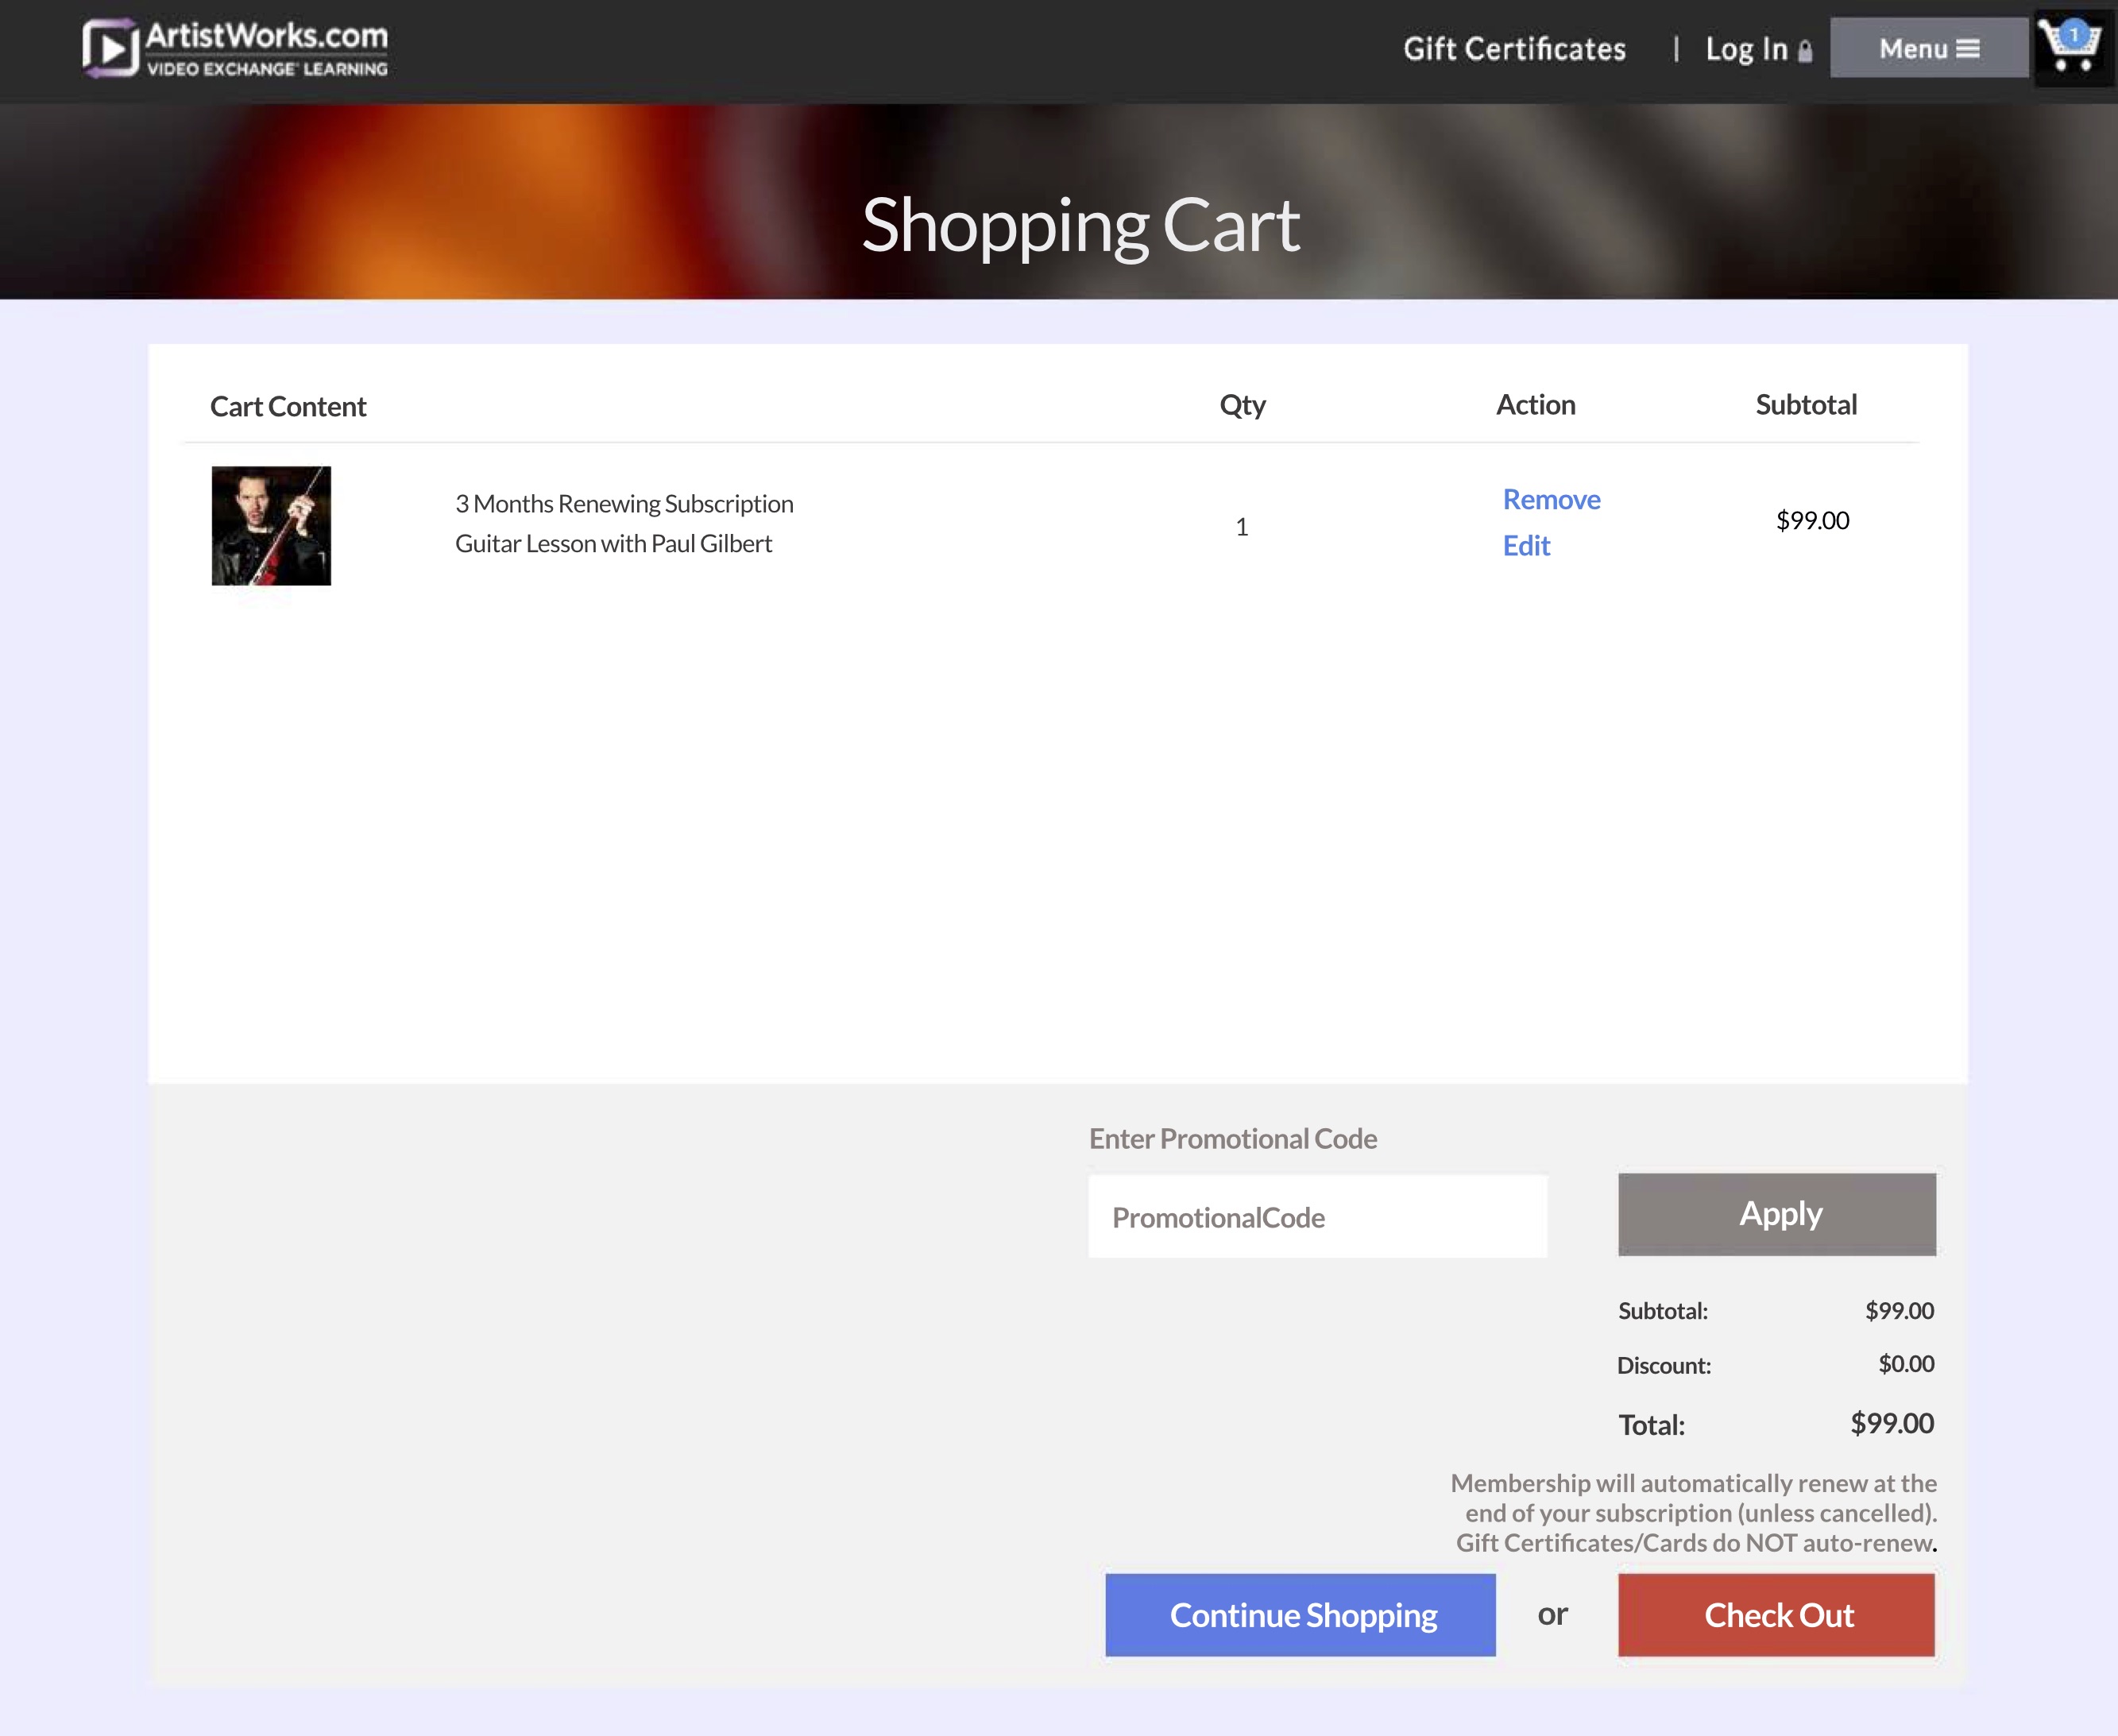Screen dimensions: 2118x1736
Task: Click the padlock icon beside Log In
Action: pos(1805,51)
